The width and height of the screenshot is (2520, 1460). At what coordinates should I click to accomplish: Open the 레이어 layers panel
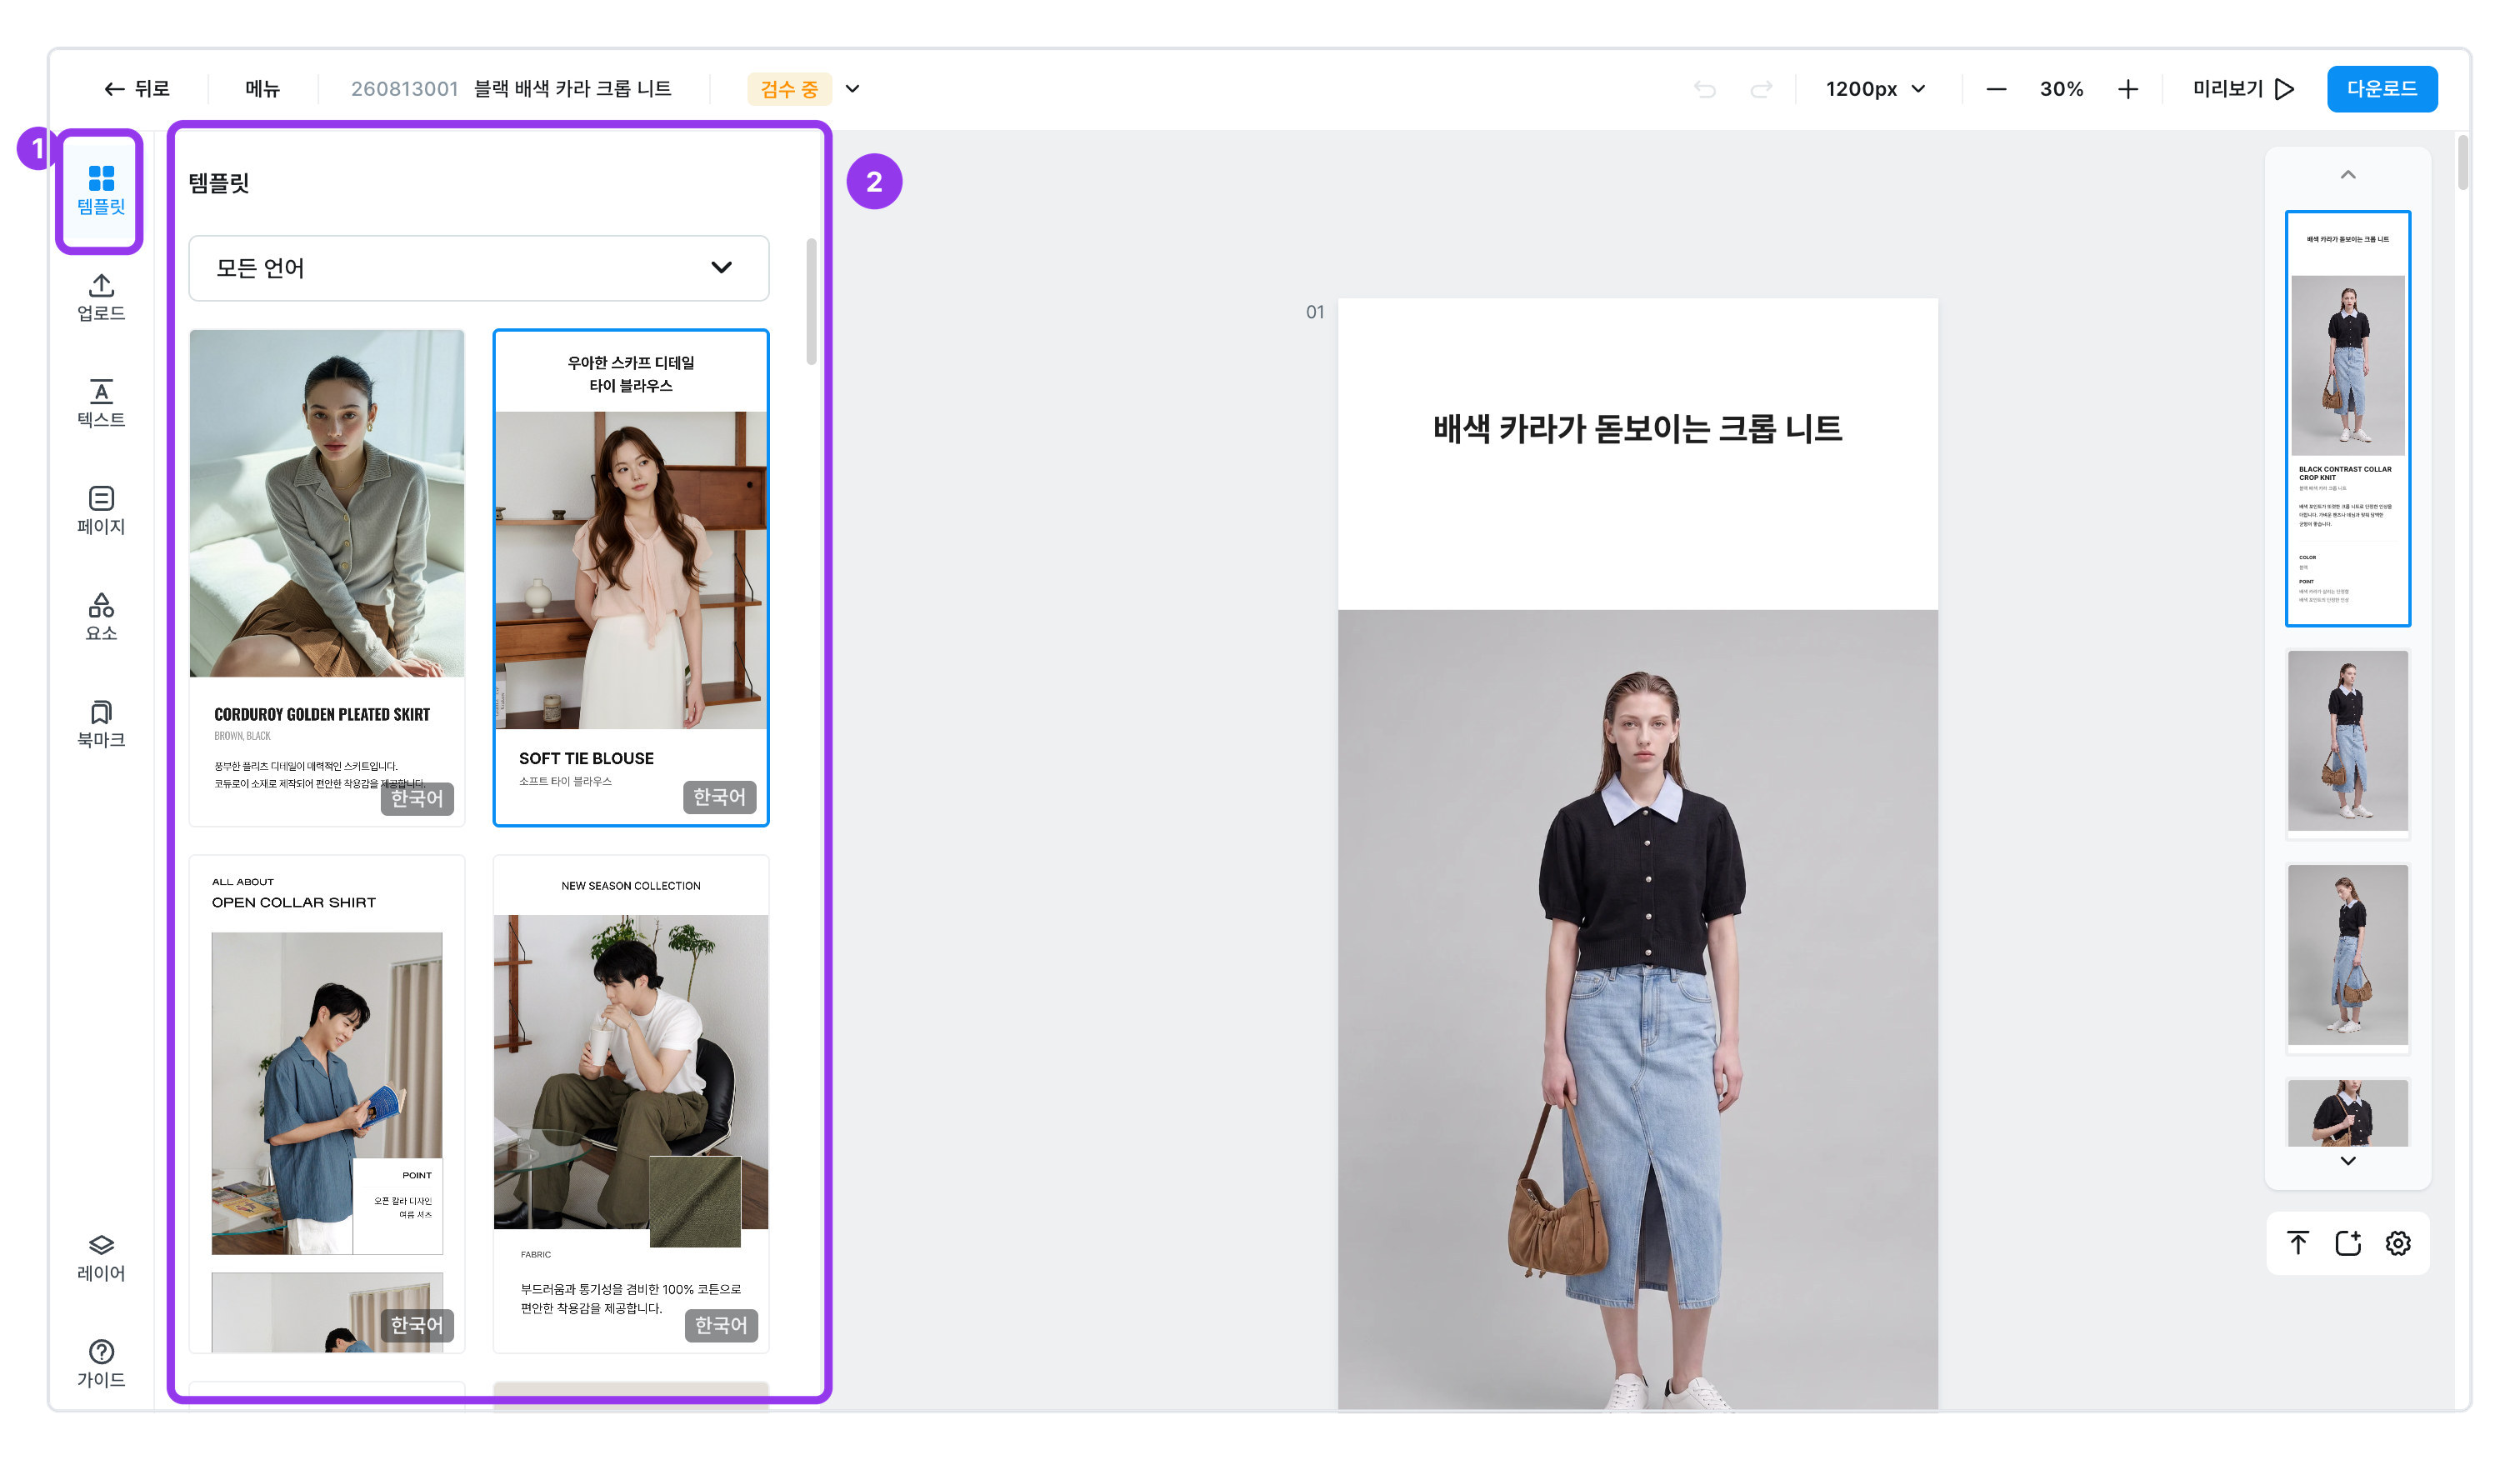pyautogui.click(x=101, y=1257)
